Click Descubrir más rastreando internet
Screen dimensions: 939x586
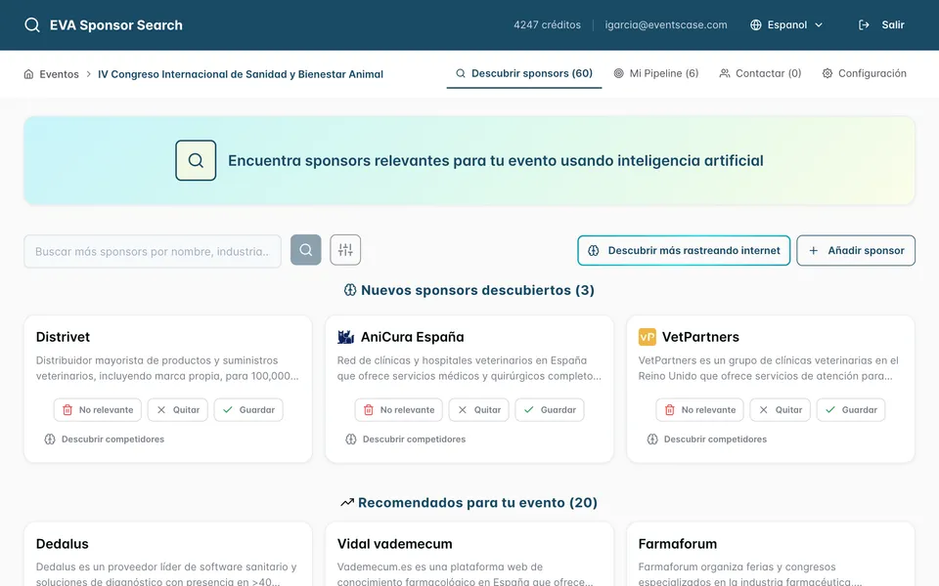click(x=683, y=250)
